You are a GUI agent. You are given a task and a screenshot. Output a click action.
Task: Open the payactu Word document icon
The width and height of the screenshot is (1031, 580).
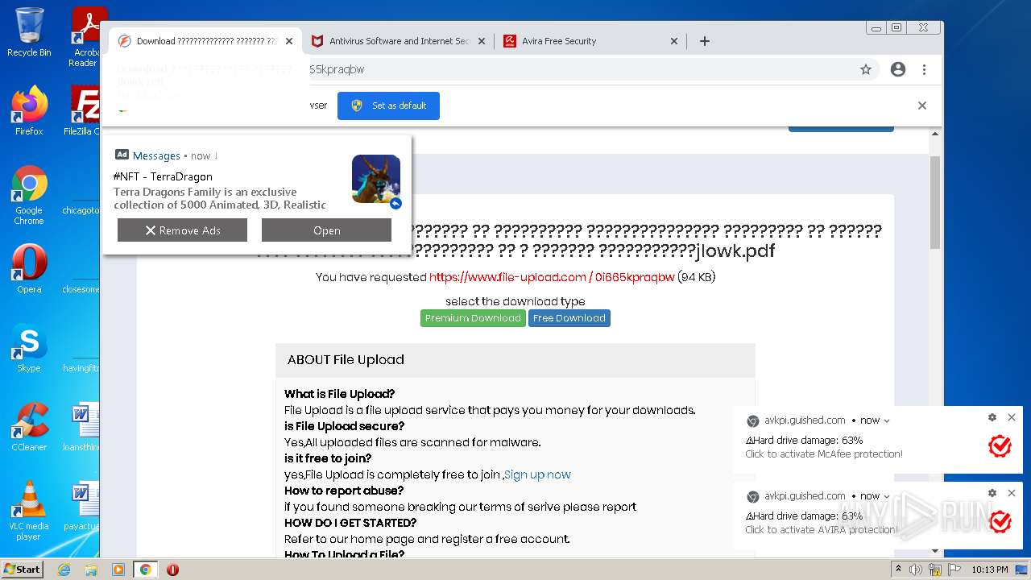point(81,506)
